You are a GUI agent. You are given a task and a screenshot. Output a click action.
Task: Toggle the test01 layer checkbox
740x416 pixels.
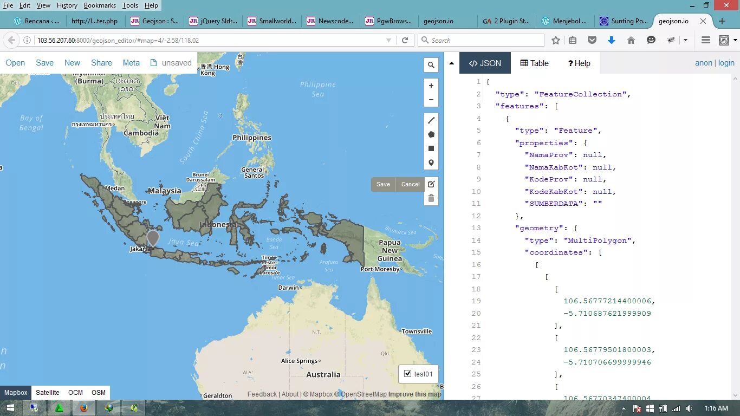pos(408,373)
